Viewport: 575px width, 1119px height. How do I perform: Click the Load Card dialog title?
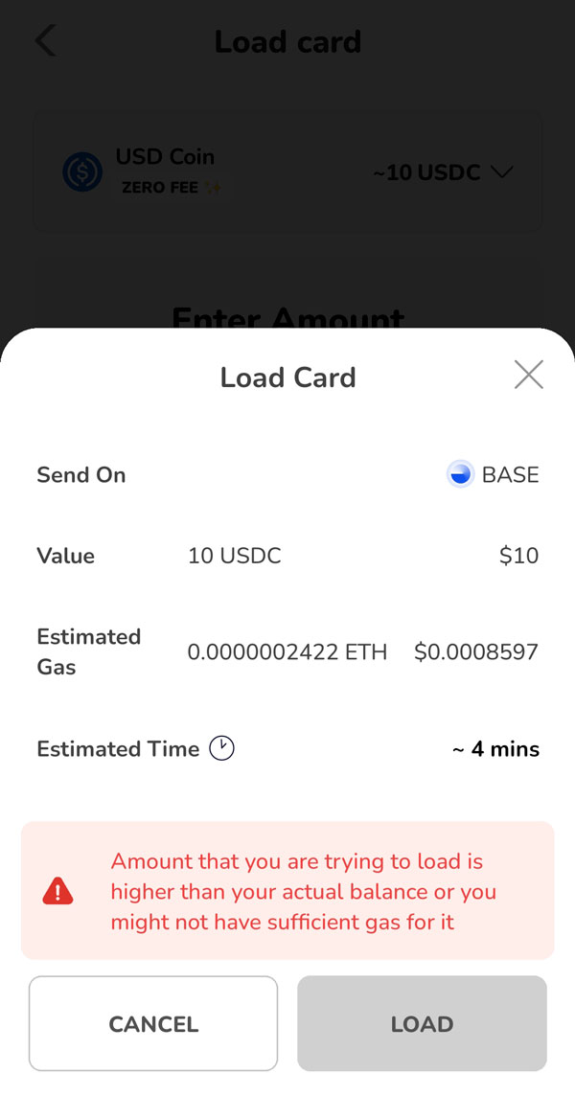(287, 377)
